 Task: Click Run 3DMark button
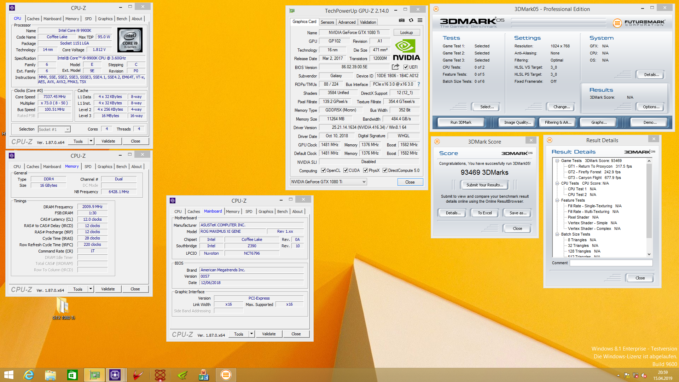[461, 122]
